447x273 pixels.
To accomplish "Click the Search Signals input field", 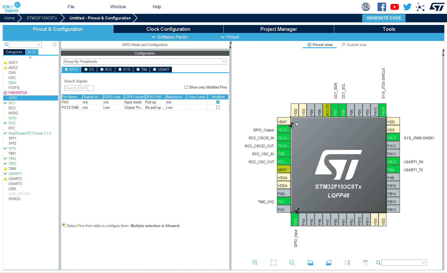I will (79, 88).
